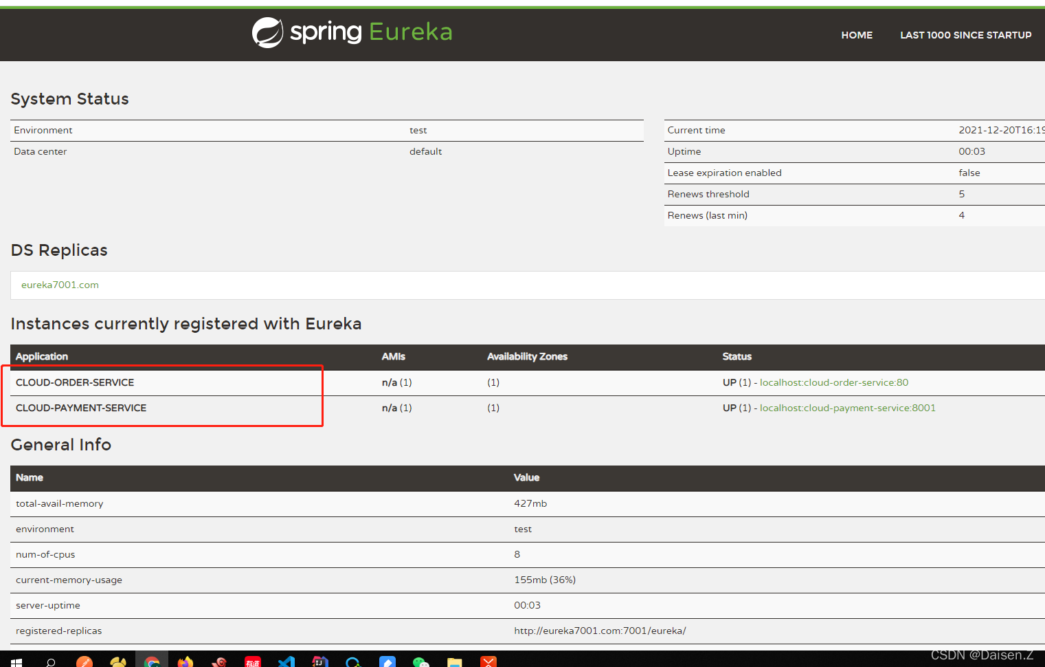Screen dimensions: 1045x667
Task: Click the total-avail-memory row name
Action: [59, 503]
